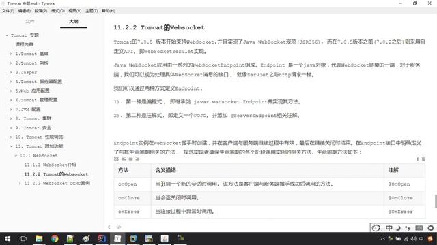
Task: Click the volume speaker icon in the system tray
Action: (414, 239)
